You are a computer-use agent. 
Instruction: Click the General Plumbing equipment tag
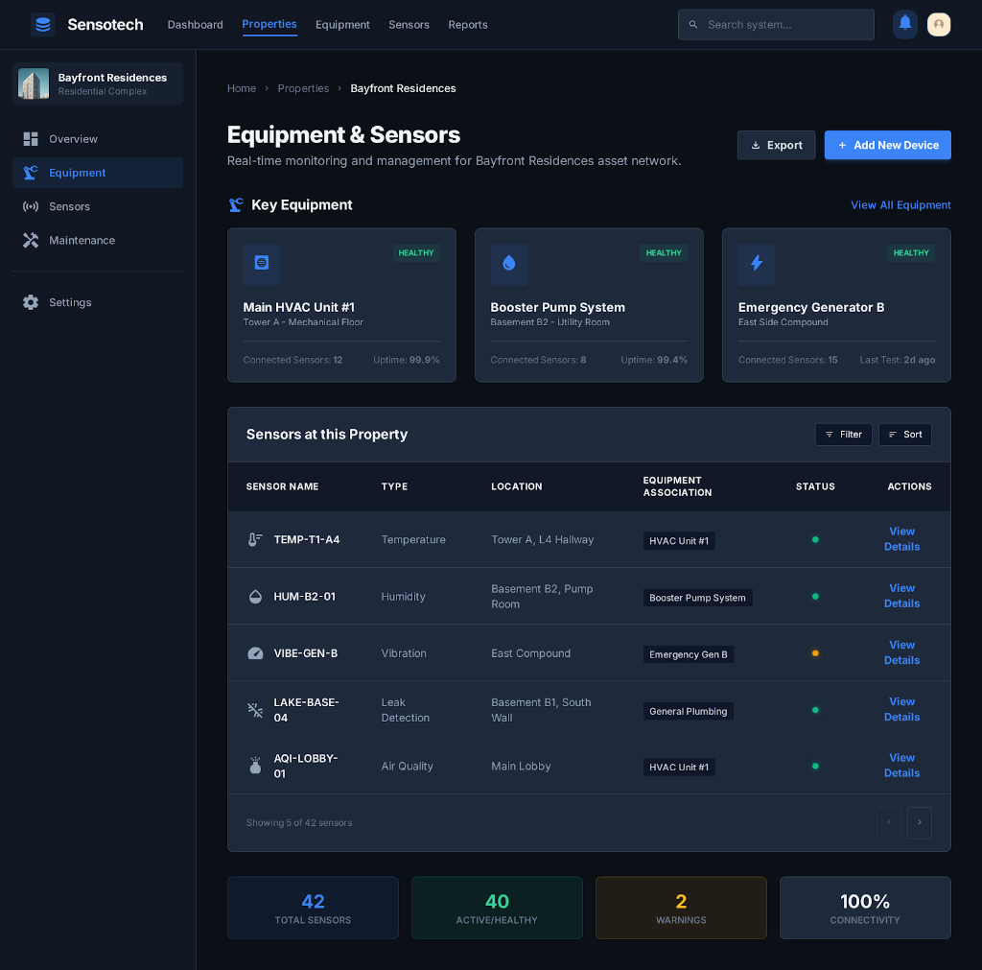click(689, 711)
